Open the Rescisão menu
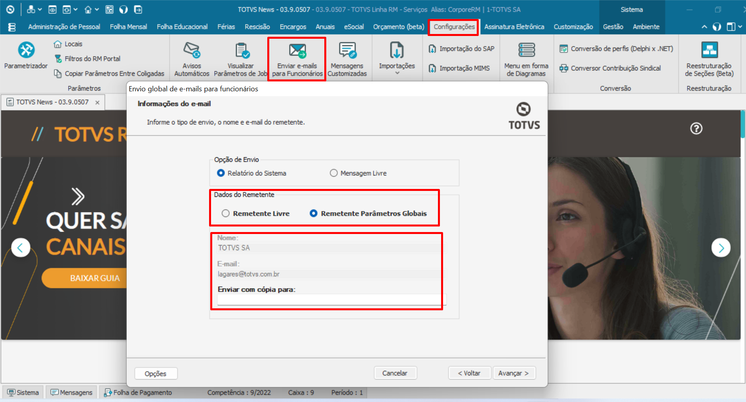Image resolution: width=746 pixels, height=402 pixels. (257, 27)
